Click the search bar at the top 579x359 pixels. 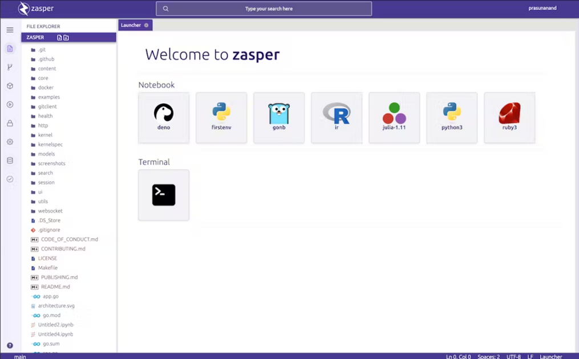pos(264,9)
